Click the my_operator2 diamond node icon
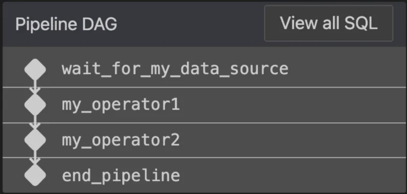Image resolution: width=407 pixels, height=194 pixels. coord(35,140)
